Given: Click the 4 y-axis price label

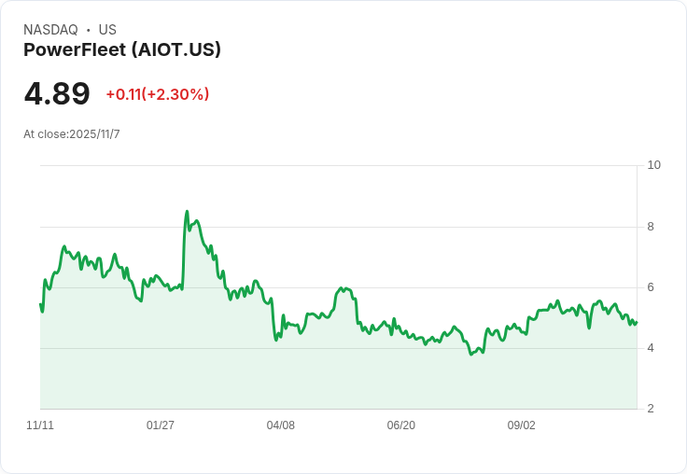Looking at the screenshot, I should [x=651, y=348].
